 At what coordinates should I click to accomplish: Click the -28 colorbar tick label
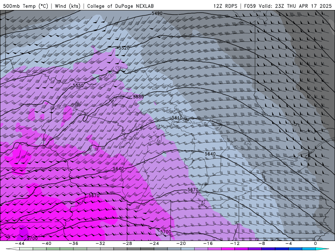(x=127, y=243)
